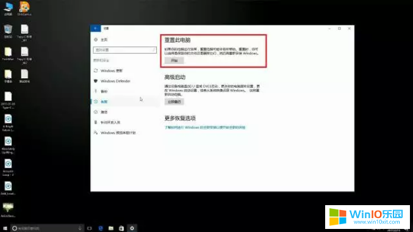Switch to the 备份 section

pos(104,91)
